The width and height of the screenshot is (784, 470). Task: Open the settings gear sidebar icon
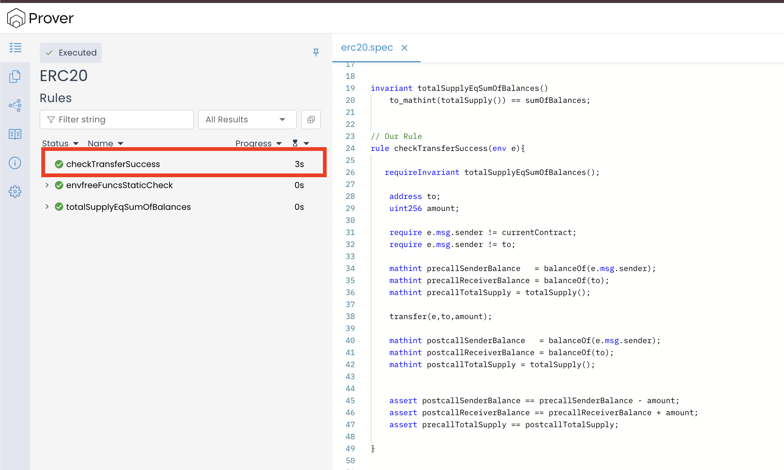pos(15,192)
